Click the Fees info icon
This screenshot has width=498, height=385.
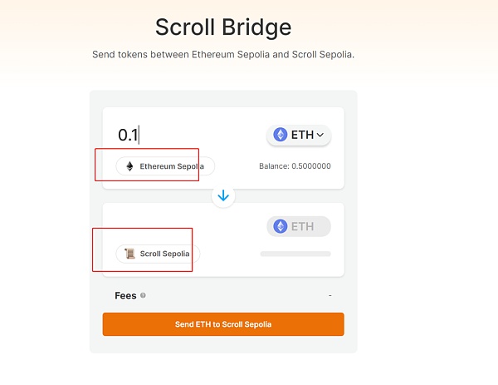(x=144, y=295)
